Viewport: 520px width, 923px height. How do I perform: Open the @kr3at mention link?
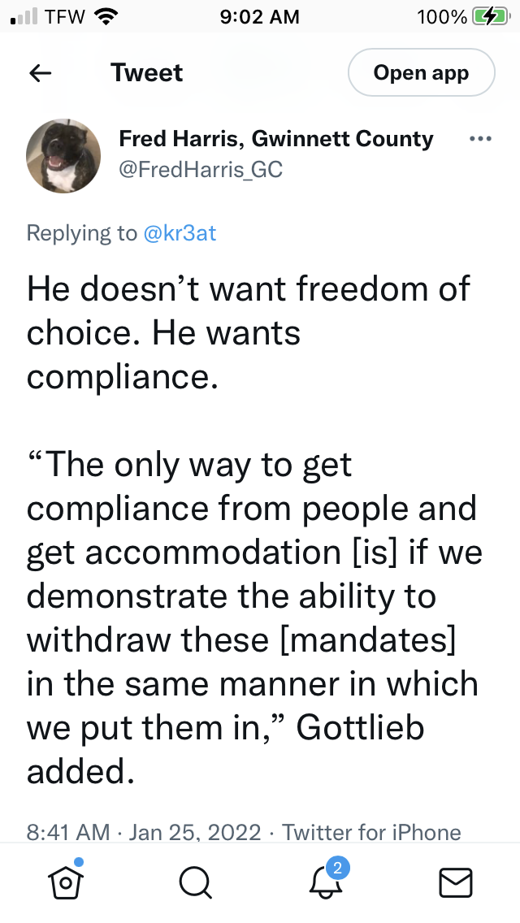[180, 233]
